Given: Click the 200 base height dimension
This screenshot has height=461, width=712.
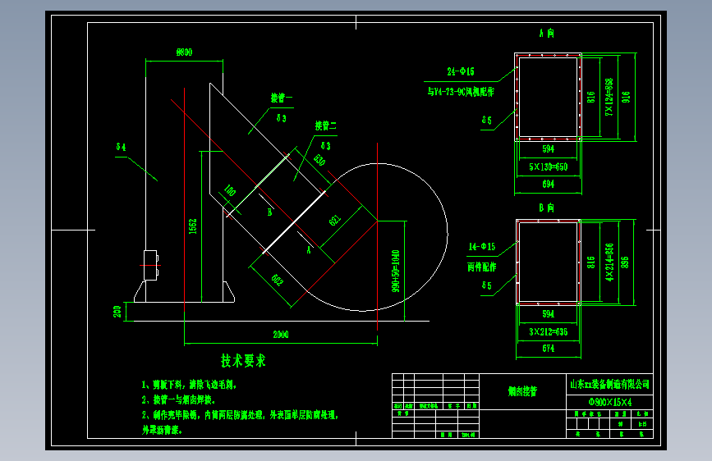Looking at the screenshot, I should [x=117, y=312].
